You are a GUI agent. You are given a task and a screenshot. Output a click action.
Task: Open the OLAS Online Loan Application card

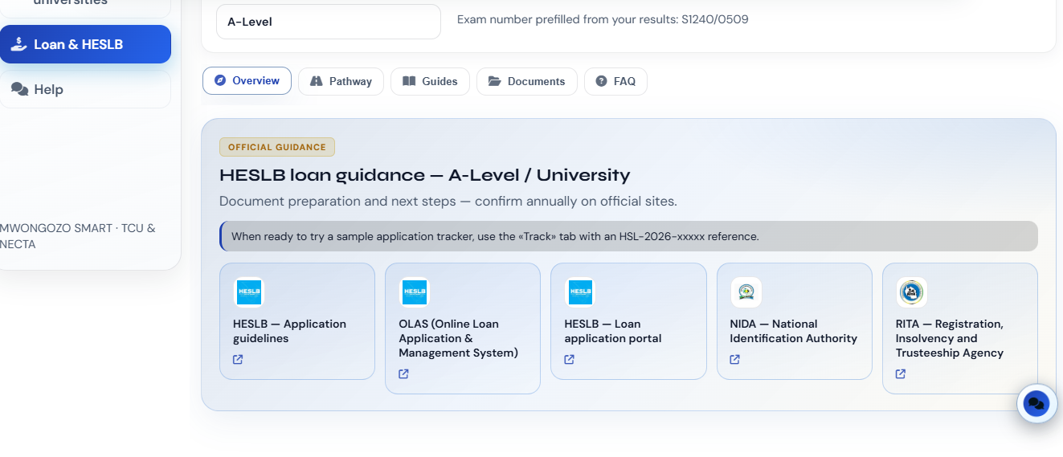point(463,328)
